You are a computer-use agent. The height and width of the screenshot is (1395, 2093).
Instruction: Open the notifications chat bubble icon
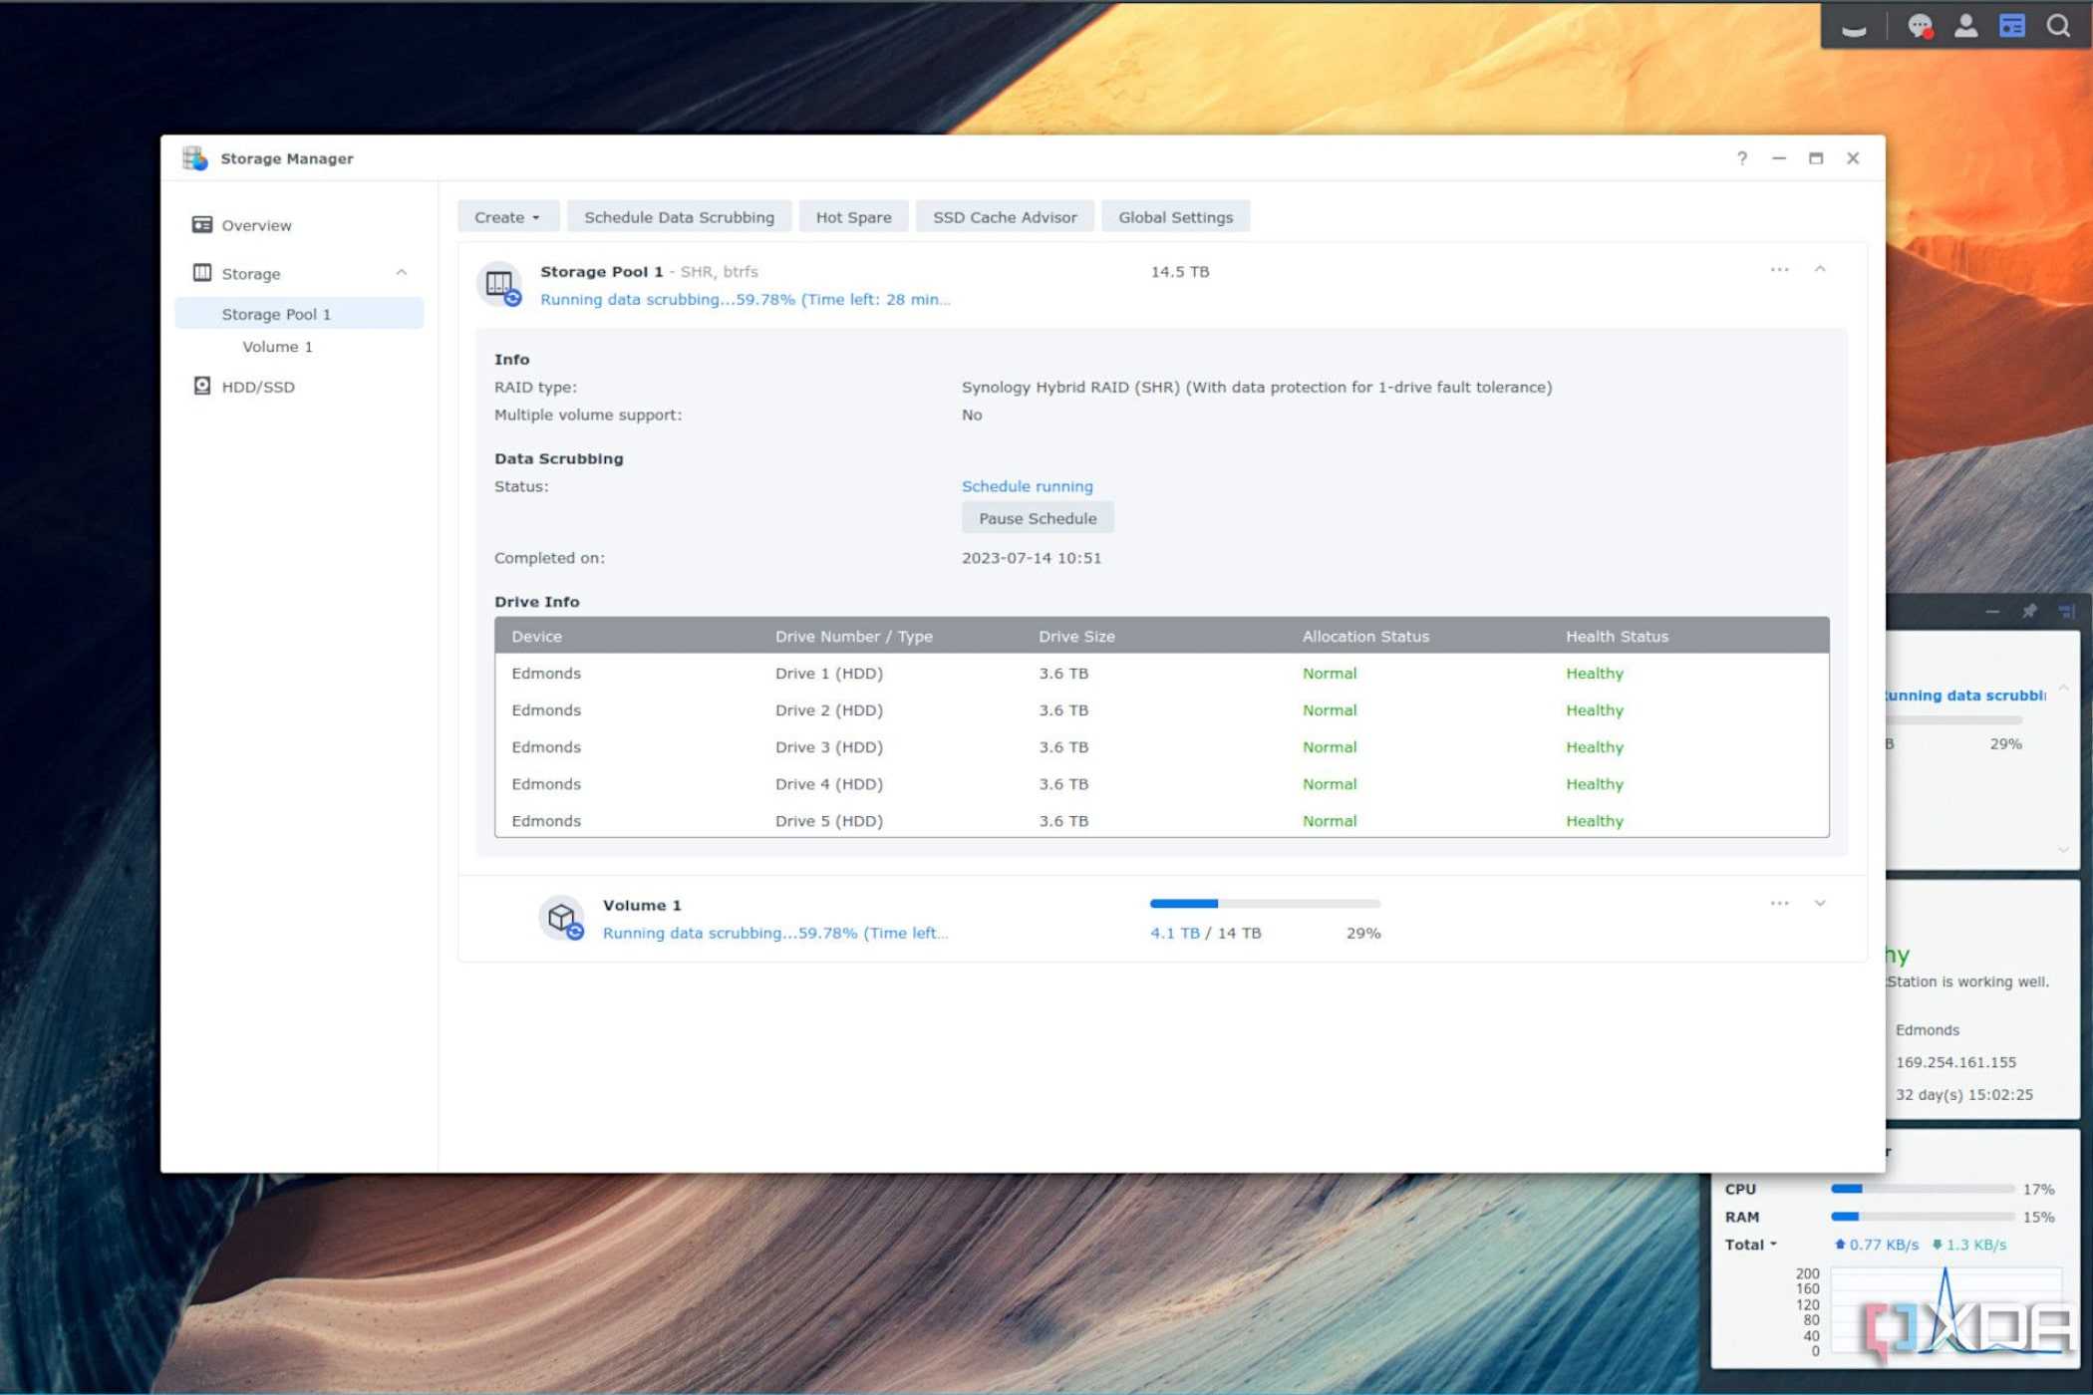1920,26
